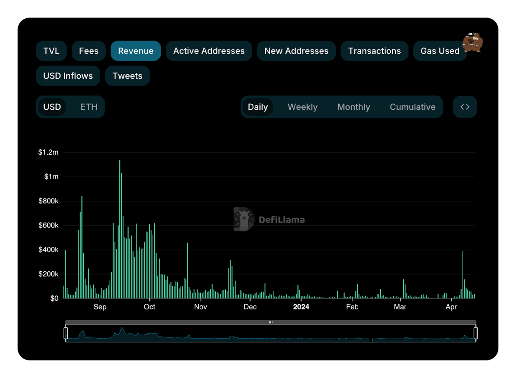Show Cumulative revenue chart
The height and width of the screenshot is (378, 516).
point(412,107)
